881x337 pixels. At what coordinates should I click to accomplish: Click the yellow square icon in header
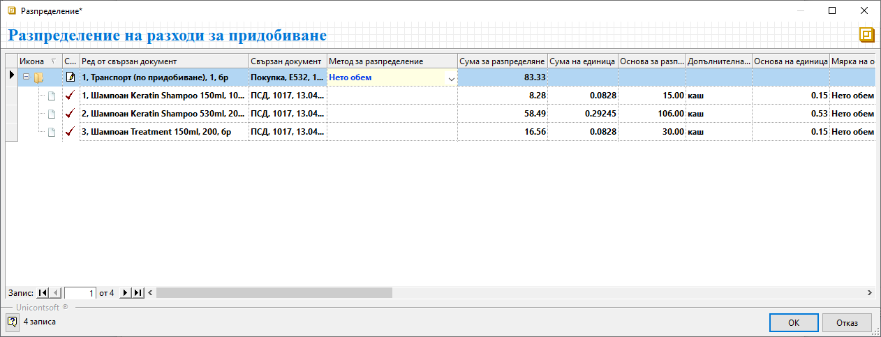pos(866,36)
